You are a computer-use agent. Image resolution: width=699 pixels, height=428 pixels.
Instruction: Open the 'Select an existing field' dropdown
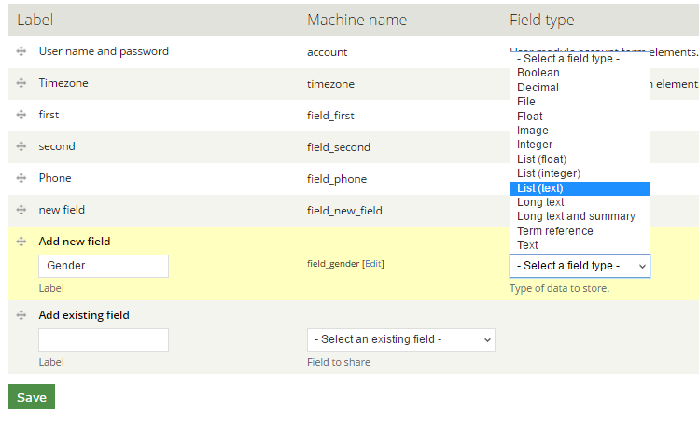tap(400, 339)
